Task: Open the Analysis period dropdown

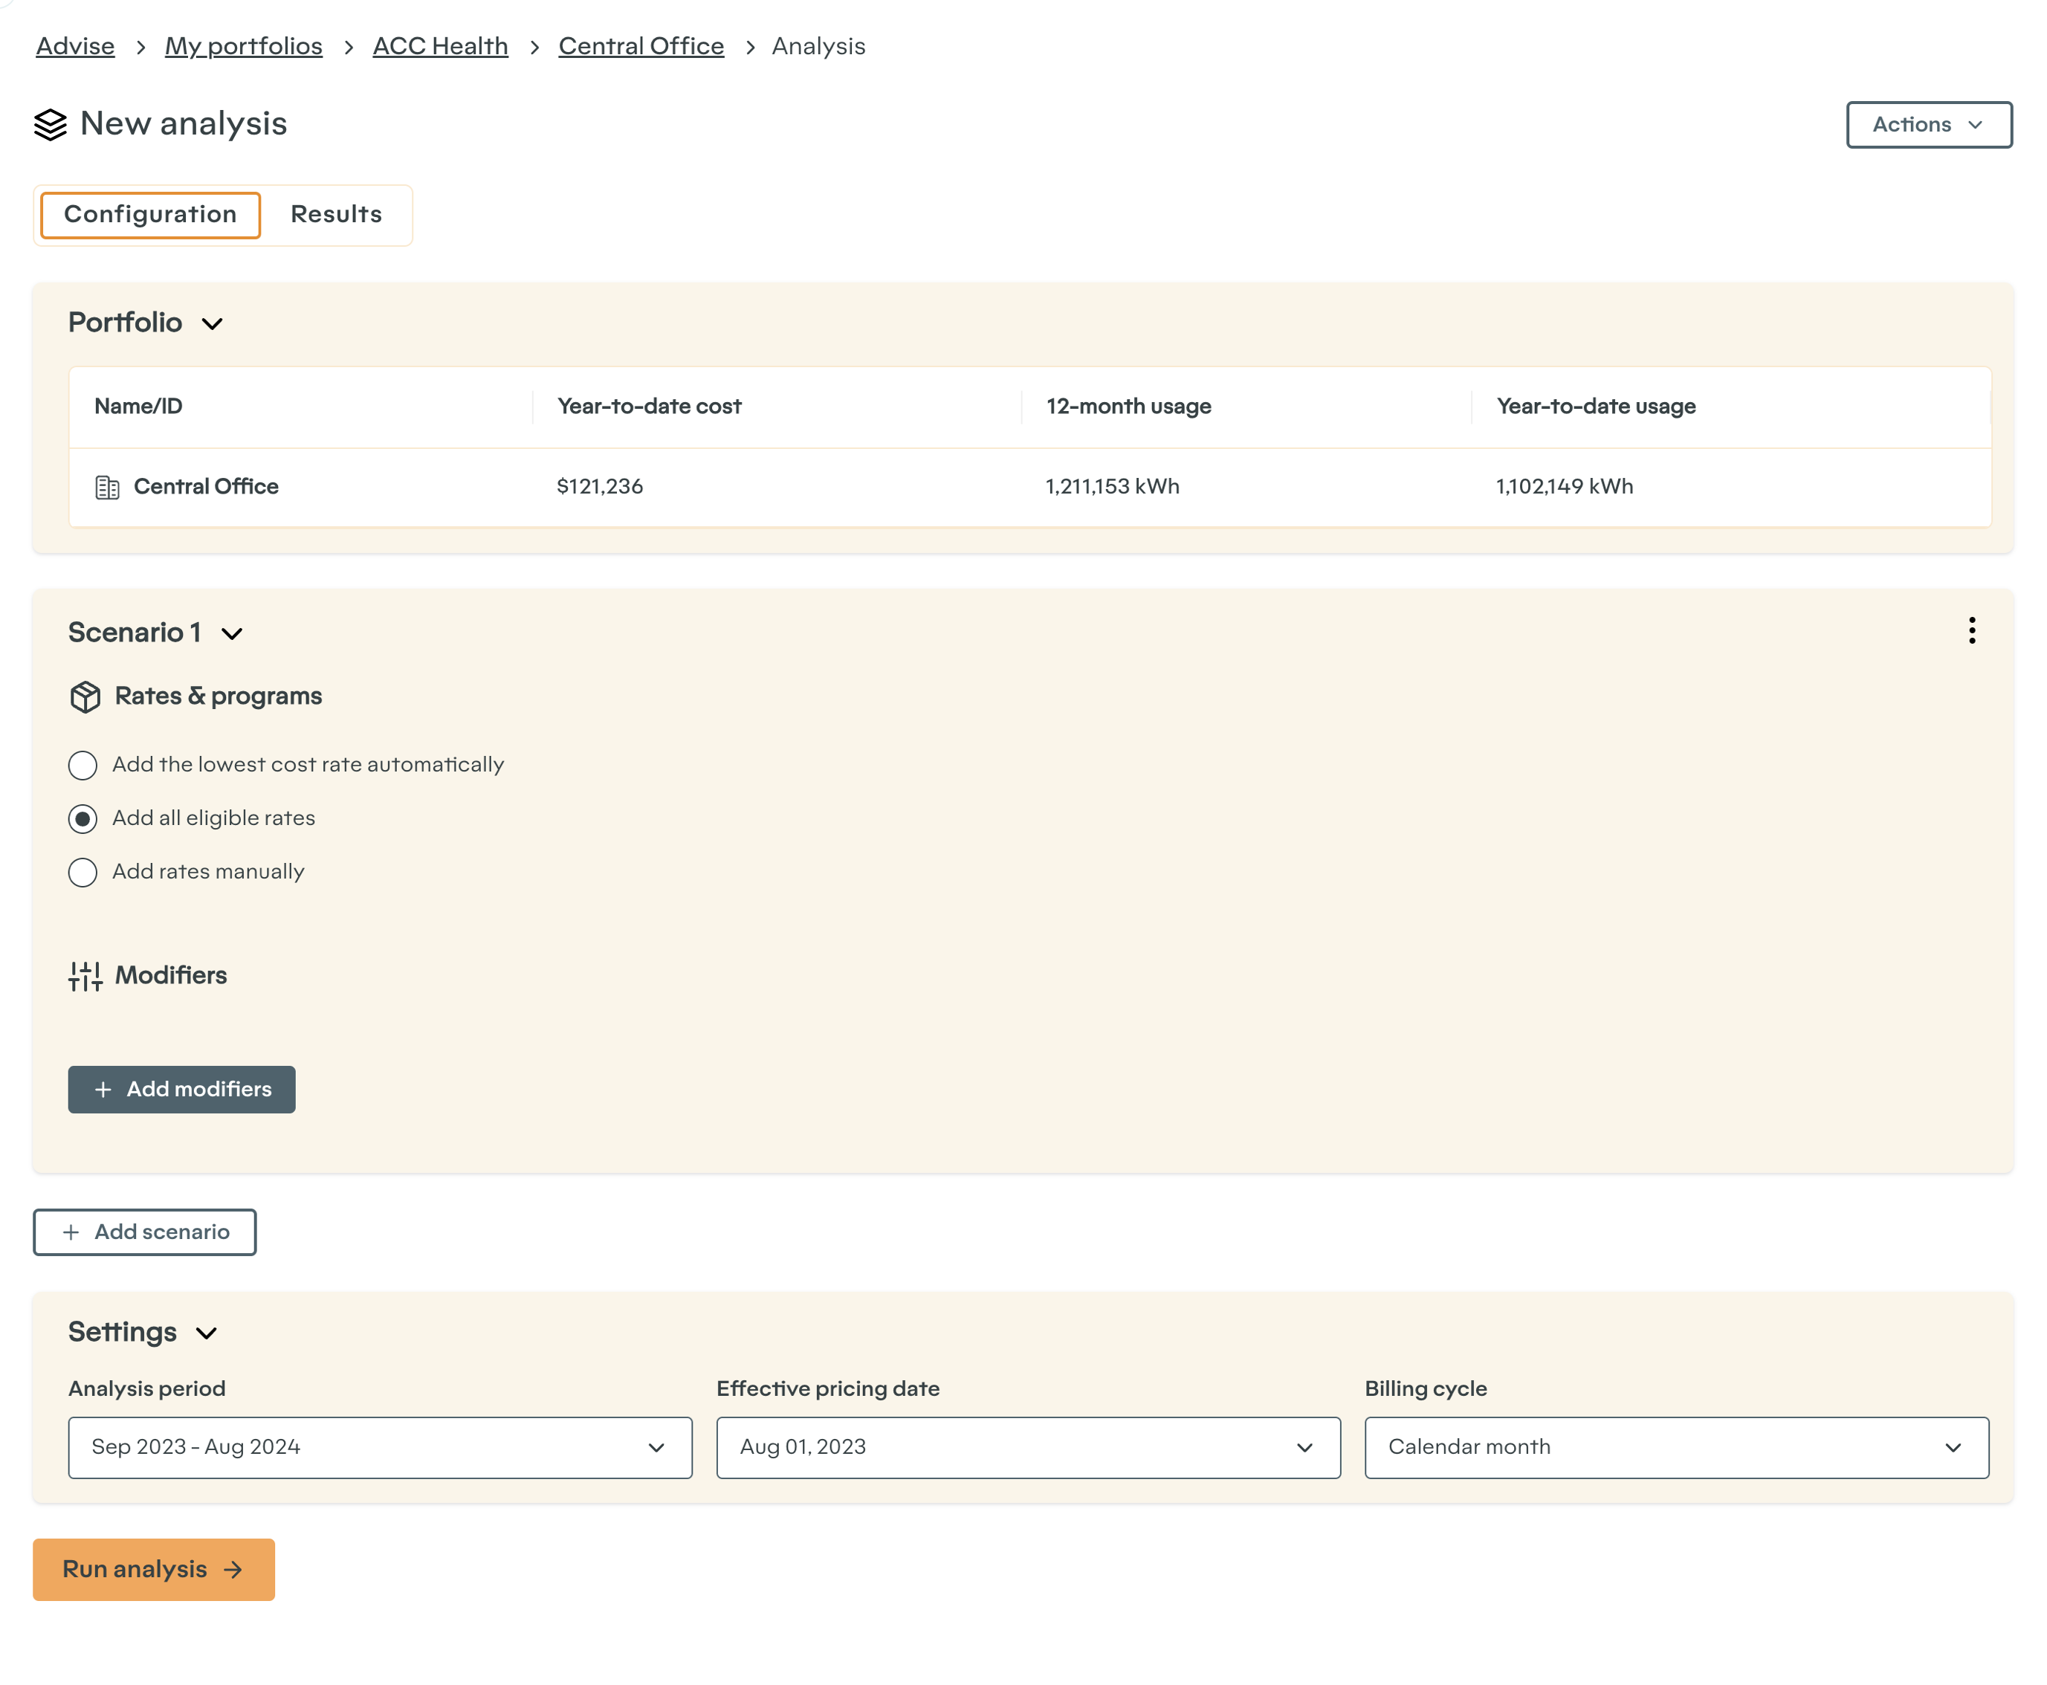Action: pyautogui.click(x=380, y=1447)
